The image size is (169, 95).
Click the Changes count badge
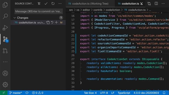[61, 18]
